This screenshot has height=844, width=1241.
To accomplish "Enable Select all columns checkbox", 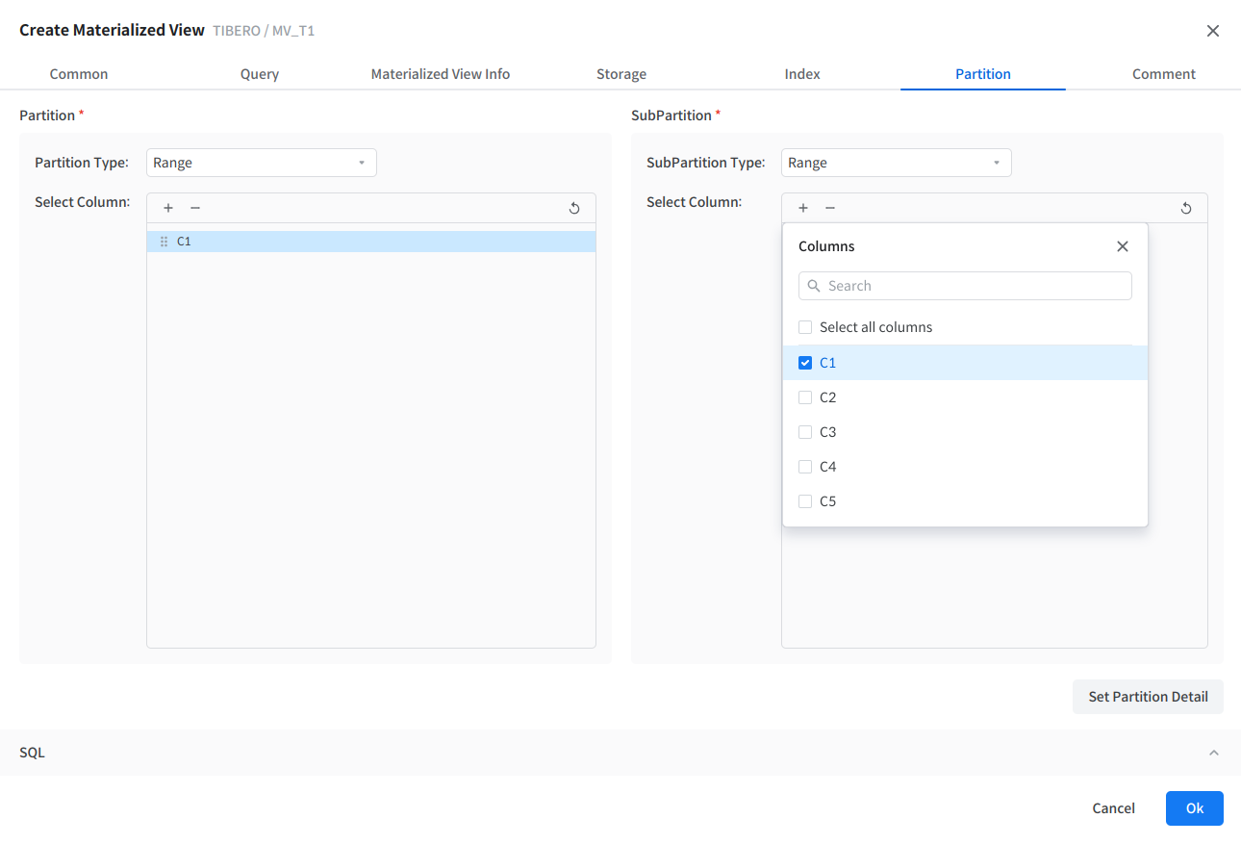I will 805,327.
